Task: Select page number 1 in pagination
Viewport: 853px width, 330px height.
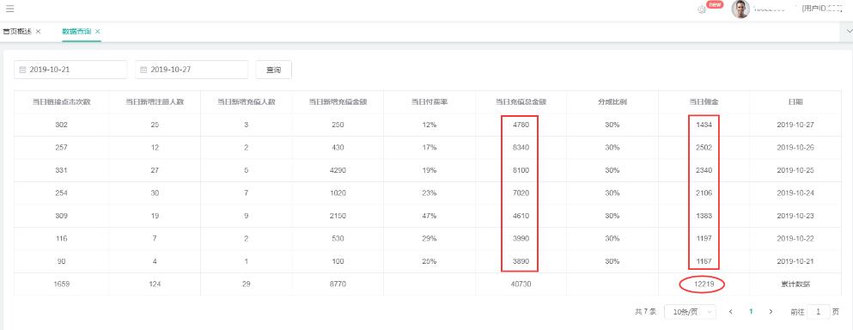Action: pyautogui.click(x=751, y=311)
